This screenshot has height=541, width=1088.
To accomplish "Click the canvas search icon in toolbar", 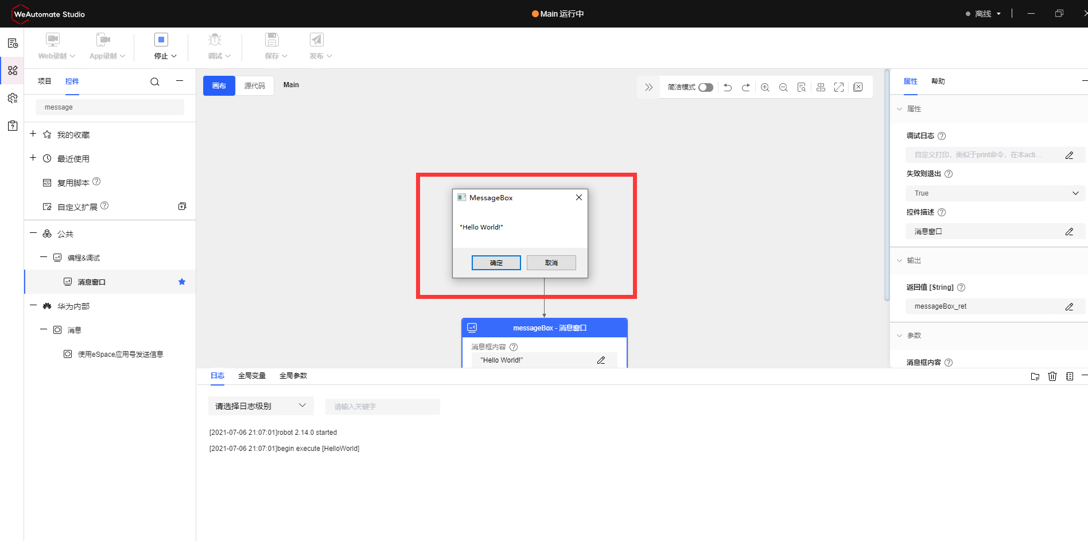I will (x=802, y=87).
